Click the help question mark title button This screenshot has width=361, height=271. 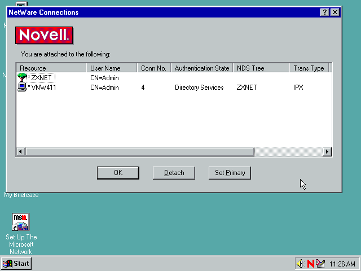(325, 12)
